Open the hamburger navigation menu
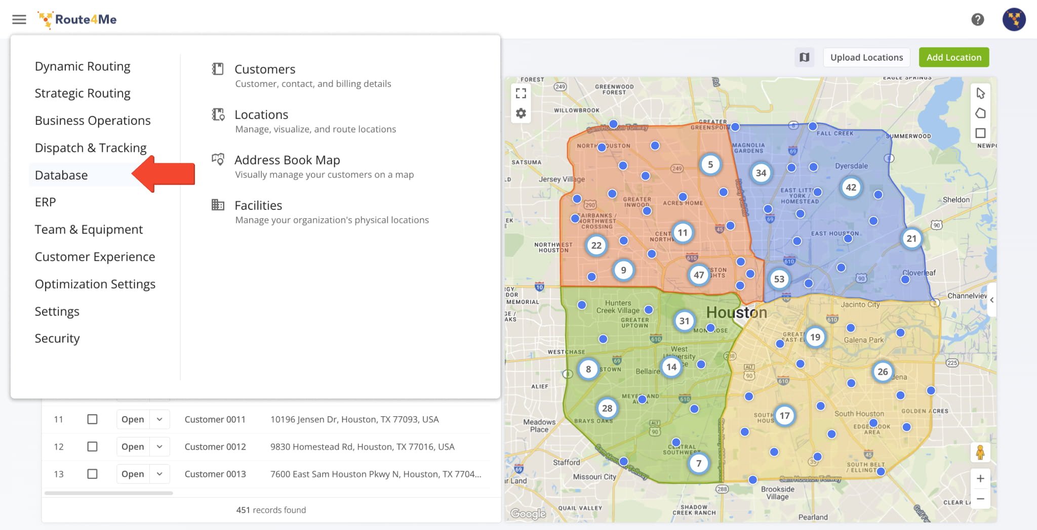The width and height of the screenshot is (1037, 530). (x=19, y=20)
